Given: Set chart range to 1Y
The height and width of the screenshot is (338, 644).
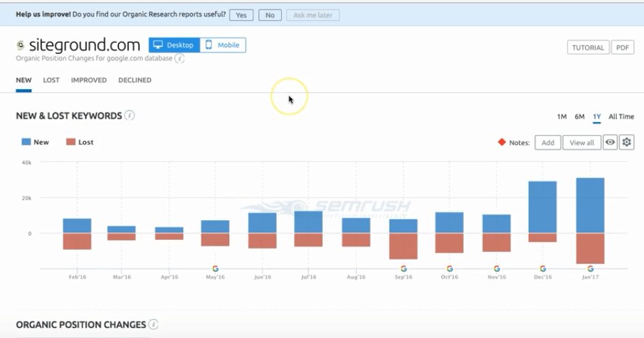Looking at the screenshot, I should click(x=597, y=117).
